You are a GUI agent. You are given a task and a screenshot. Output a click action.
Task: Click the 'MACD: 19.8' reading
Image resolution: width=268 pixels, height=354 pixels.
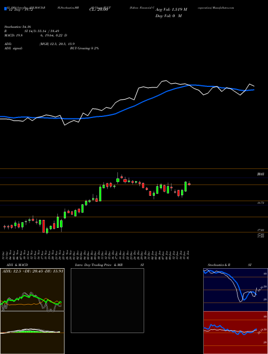tap(14, 35)
